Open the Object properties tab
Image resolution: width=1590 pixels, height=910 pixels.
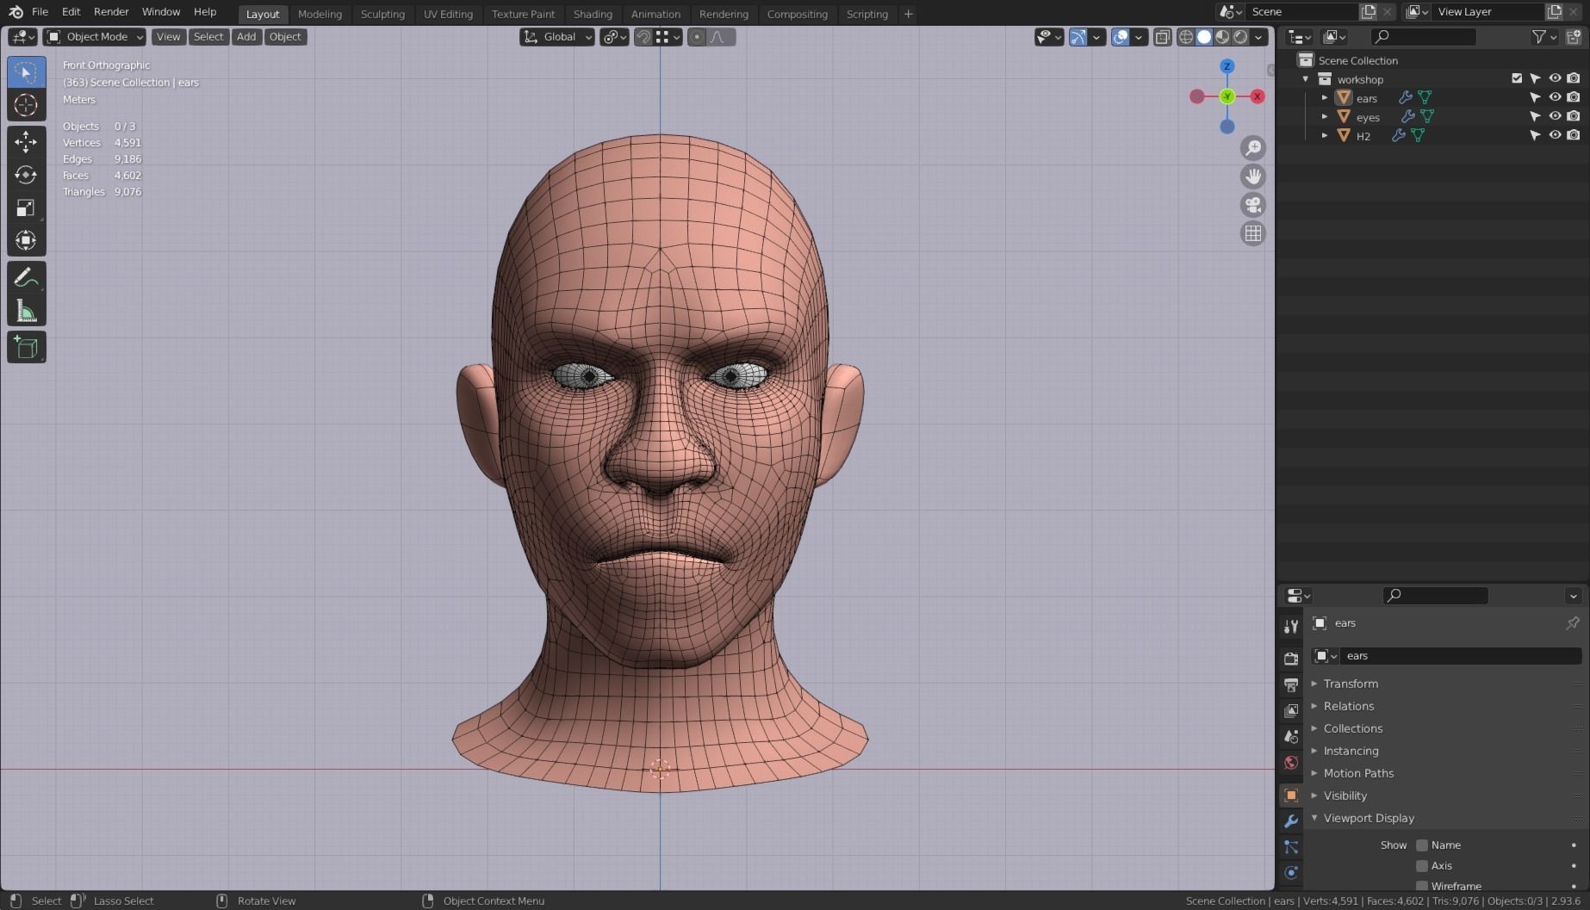1290,795
